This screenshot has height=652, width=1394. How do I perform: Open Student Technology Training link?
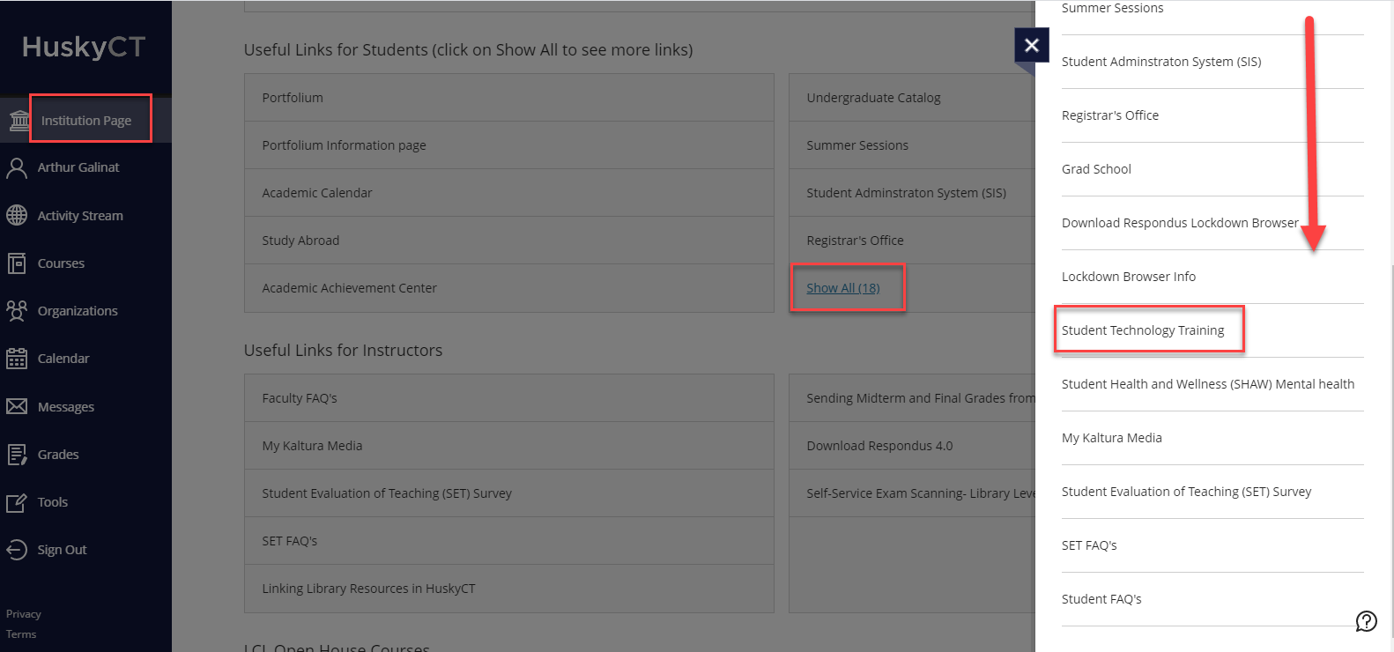point(1143,330)
